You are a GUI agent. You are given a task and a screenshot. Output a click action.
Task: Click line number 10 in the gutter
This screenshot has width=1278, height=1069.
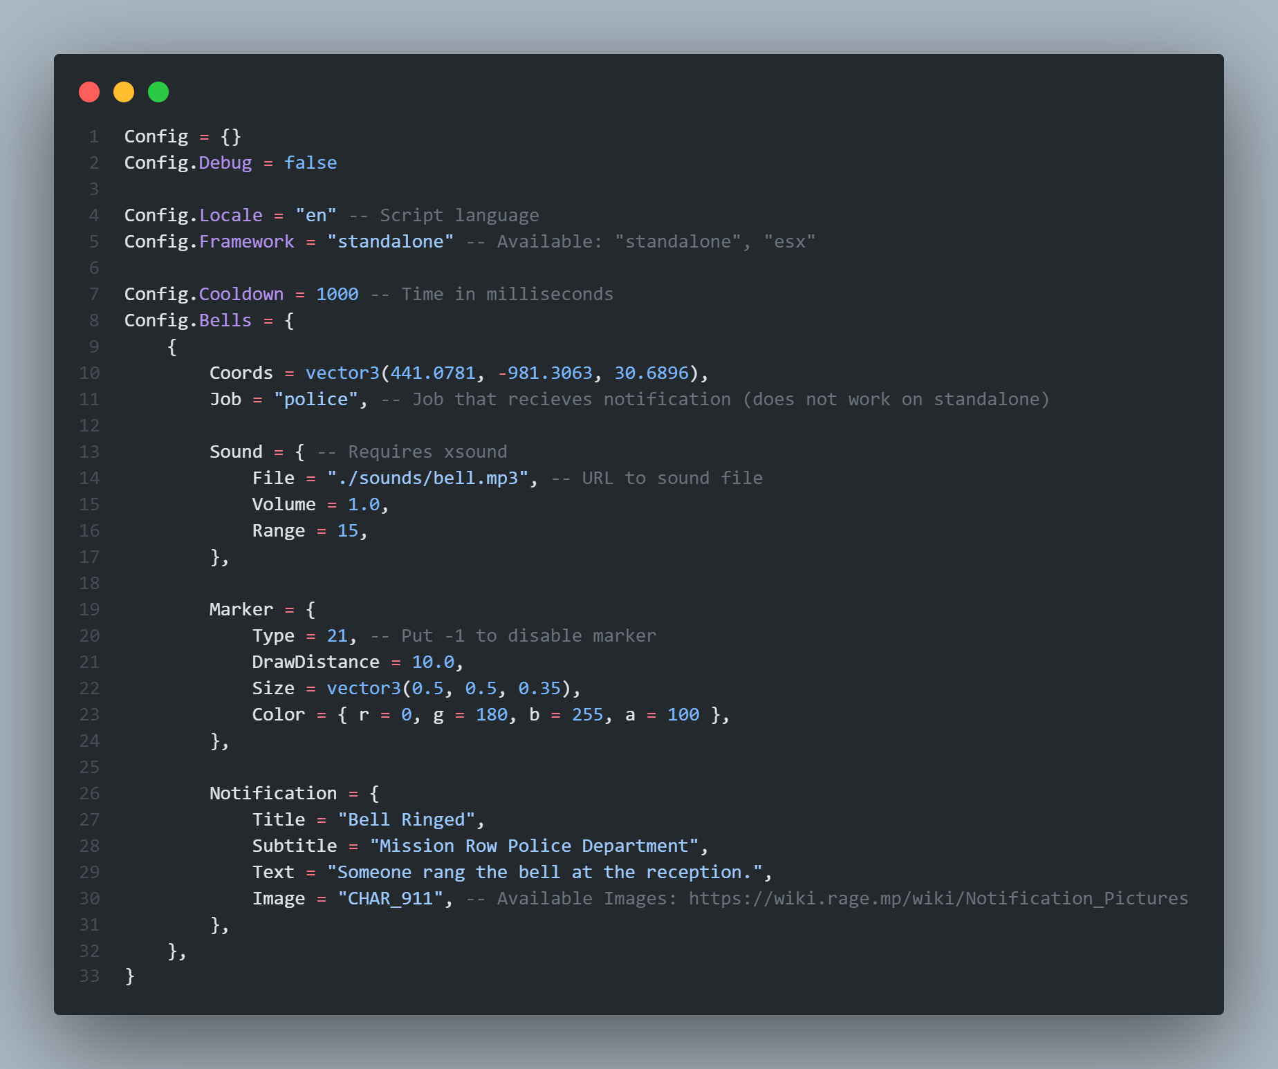pos(89,373)
